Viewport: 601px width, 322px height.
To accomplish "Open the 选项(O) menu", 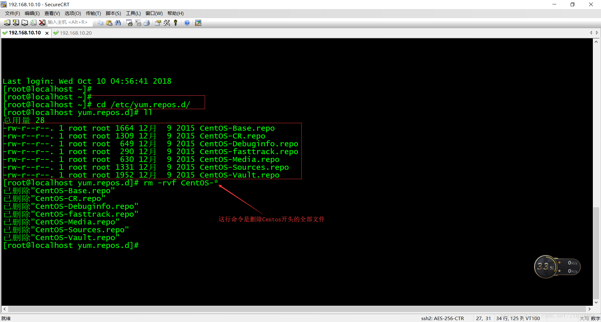I will click(x=73, y=13).
